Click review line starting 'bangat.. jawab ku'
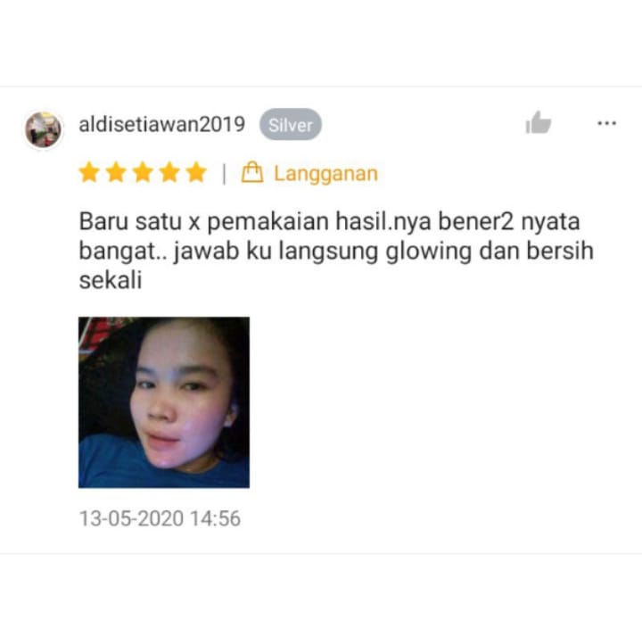Screen dimensions: 642x637 pyautogui.click(x=336, y=251)
